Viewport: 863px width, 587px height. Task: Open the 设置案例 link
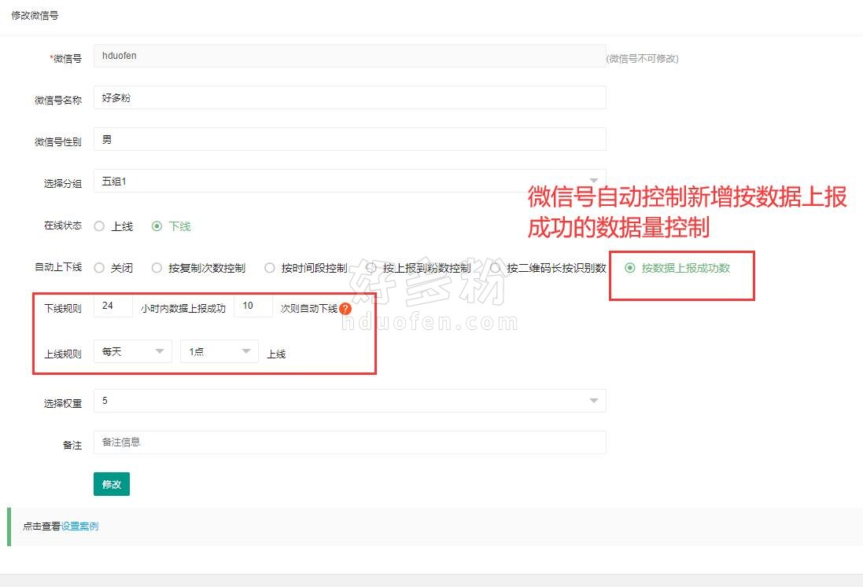pyautogui.click(x=79, y=526)
